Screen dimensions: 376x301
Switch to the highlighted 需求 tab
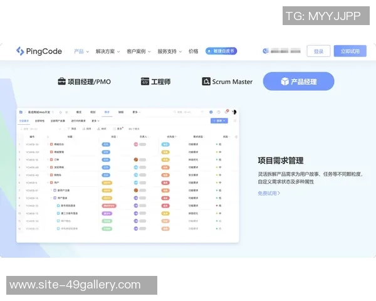click(107, 112)
